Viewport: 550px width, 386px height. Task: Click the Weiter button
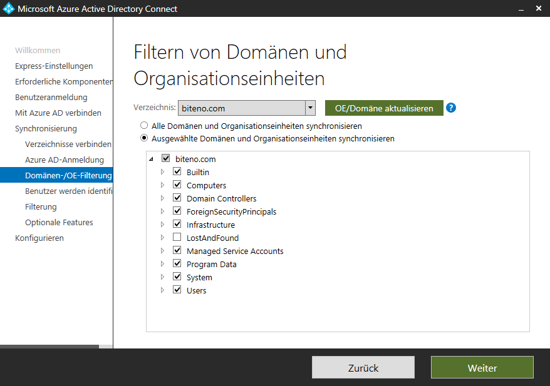[482, 367]
